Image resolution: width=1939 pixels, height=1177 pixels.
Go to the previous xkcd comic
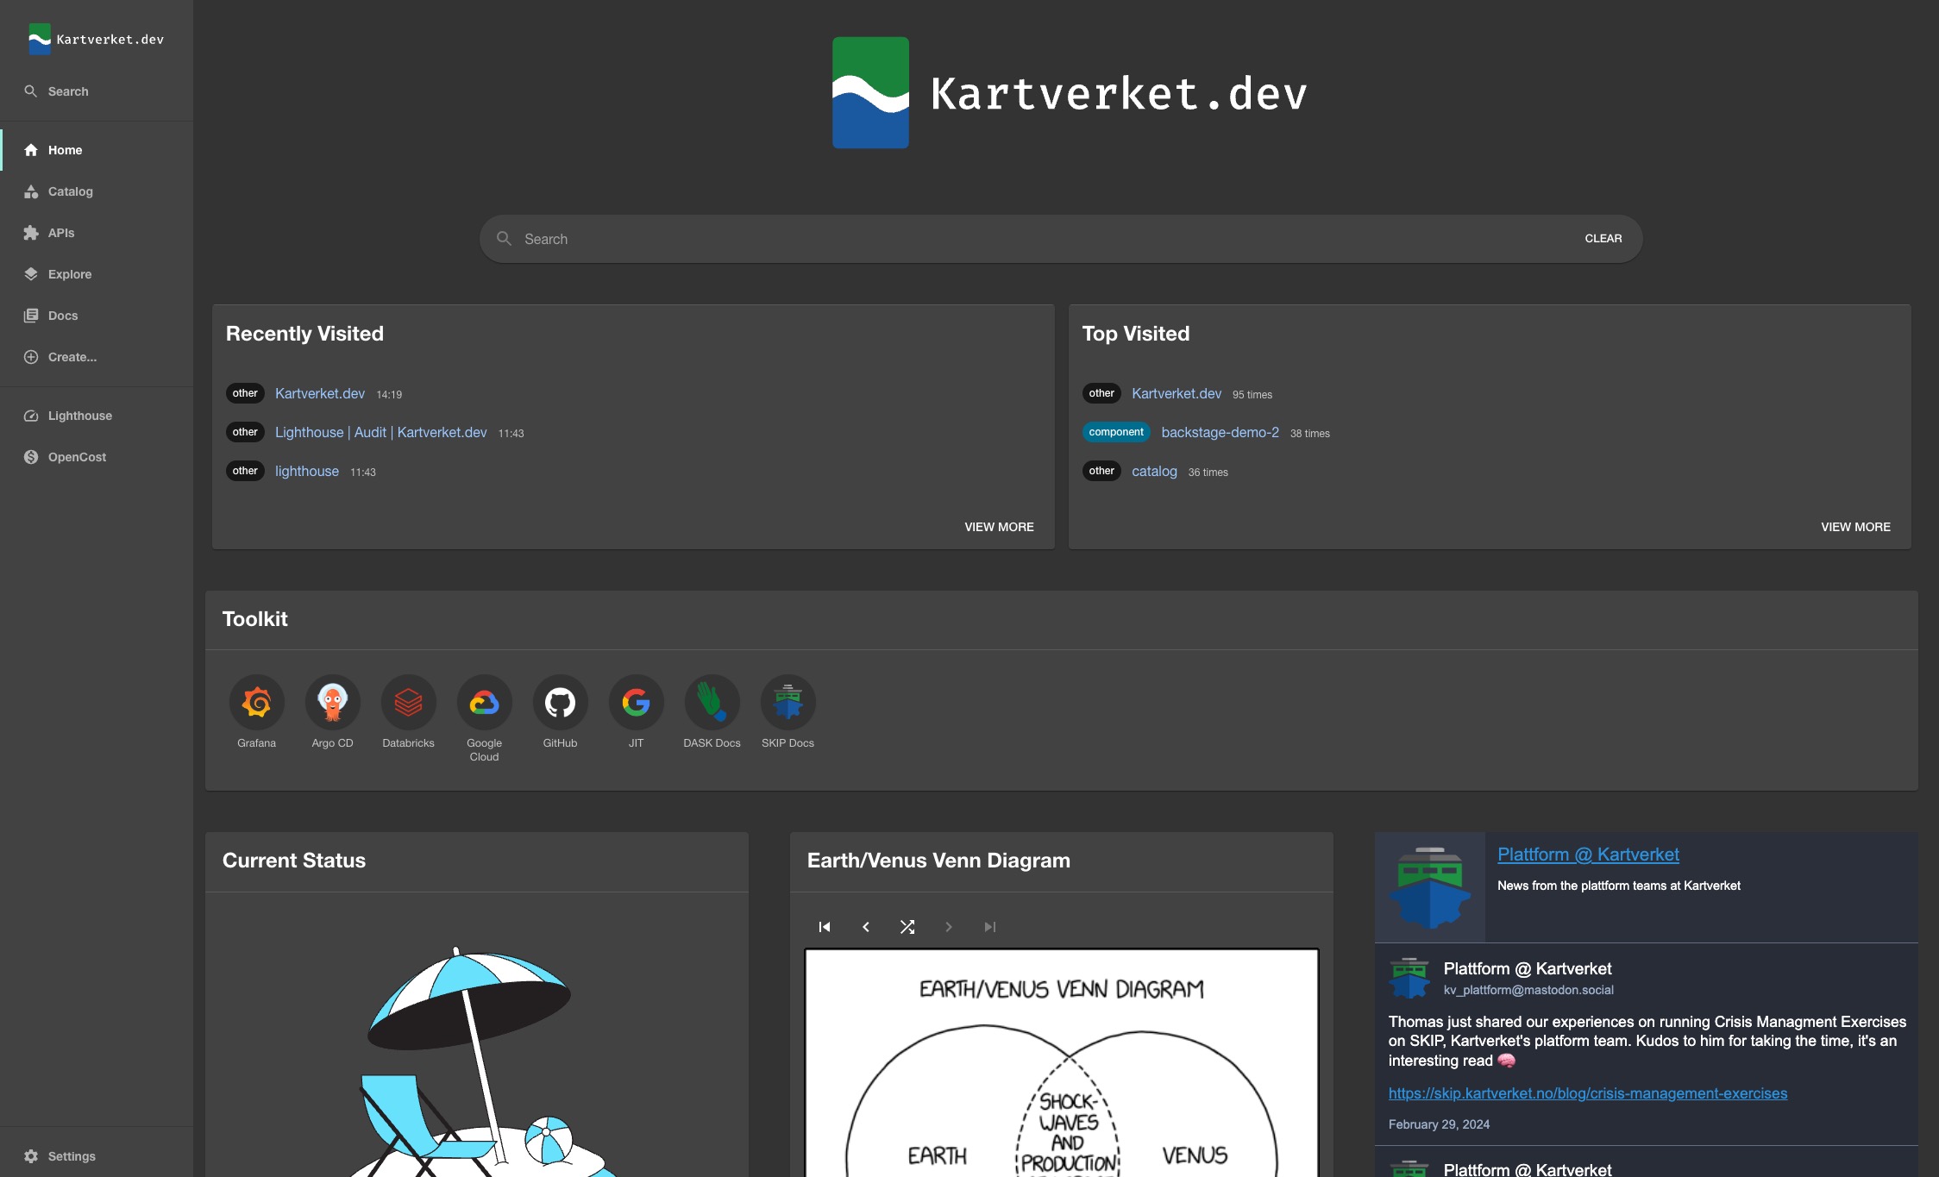[x=866, y=927]
